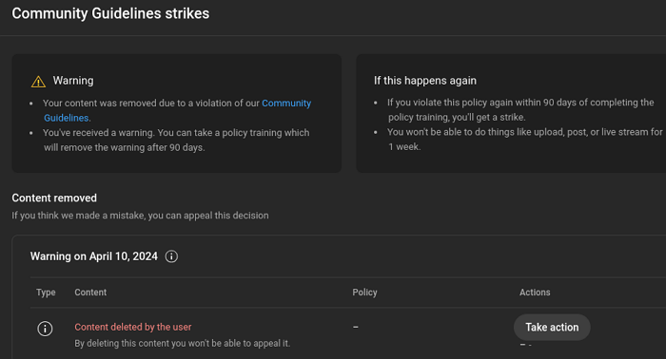Click the 'If you think we made a mistake' text

click(x=140, y=216)
